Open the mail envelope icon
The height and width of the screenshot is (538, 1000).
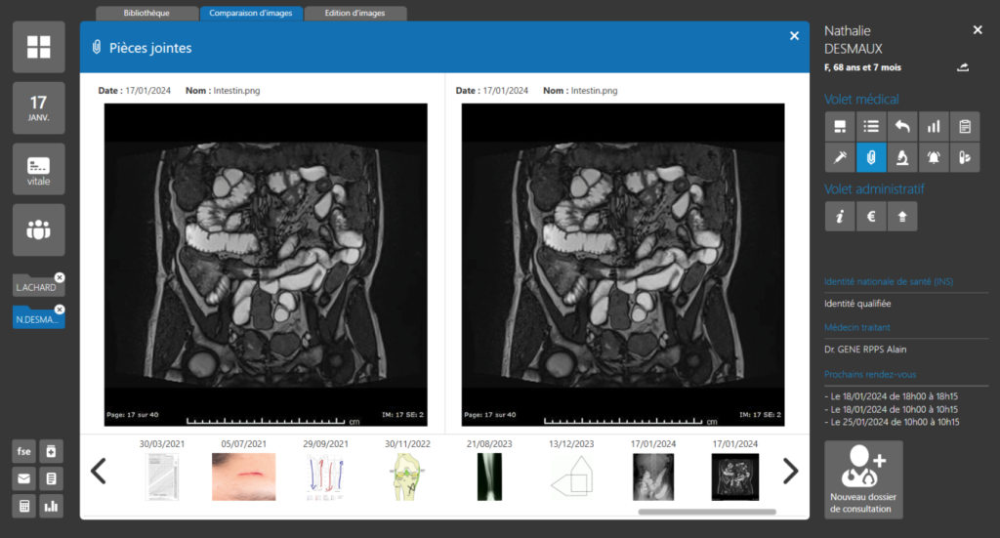(24, 478)
